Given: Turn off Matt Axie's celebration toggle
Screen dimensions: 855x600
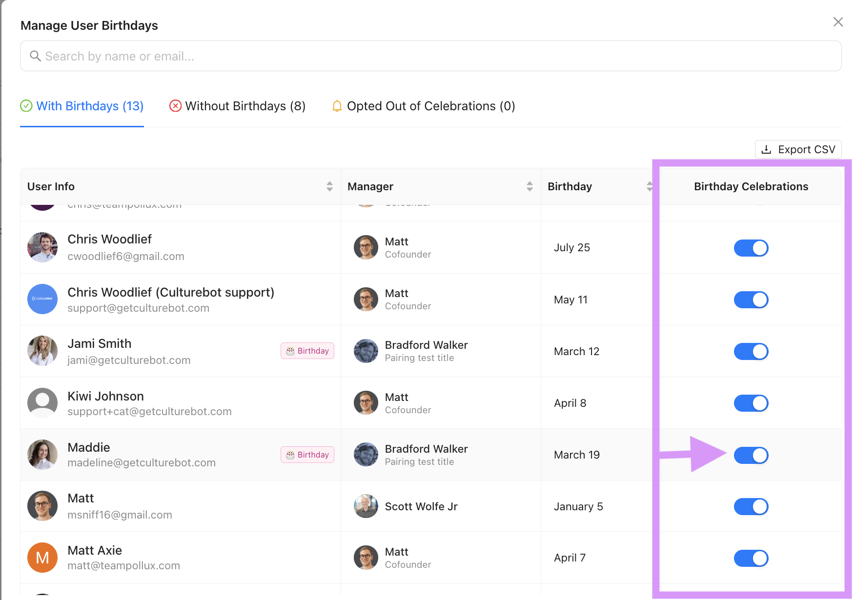Looking at the screenshot, I should pyautogui.click(x=751, y=559).
